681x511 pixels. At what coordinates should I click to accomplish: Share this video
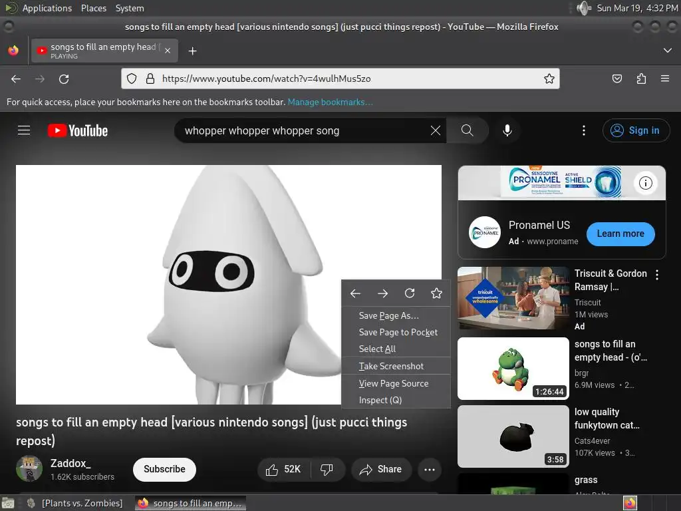click(381, 469)
